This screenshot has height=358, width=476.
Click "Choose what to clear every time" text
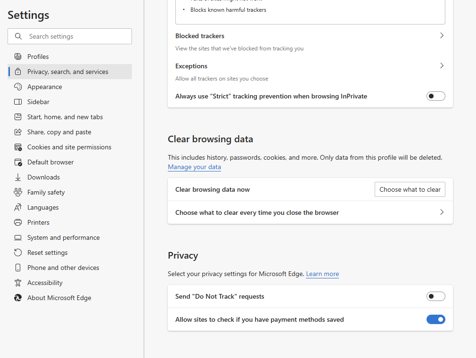coord(257,212)
